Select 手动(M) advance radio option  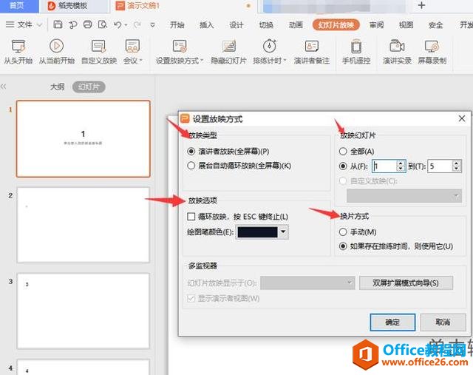pos(343,232)
